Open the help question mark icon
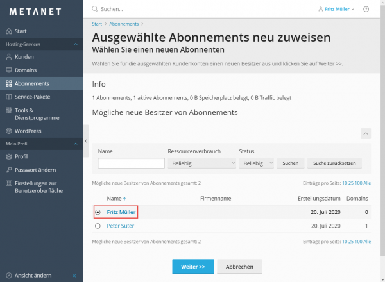The height and width of the screenshot is (282, 385). (x=366, y=10)
